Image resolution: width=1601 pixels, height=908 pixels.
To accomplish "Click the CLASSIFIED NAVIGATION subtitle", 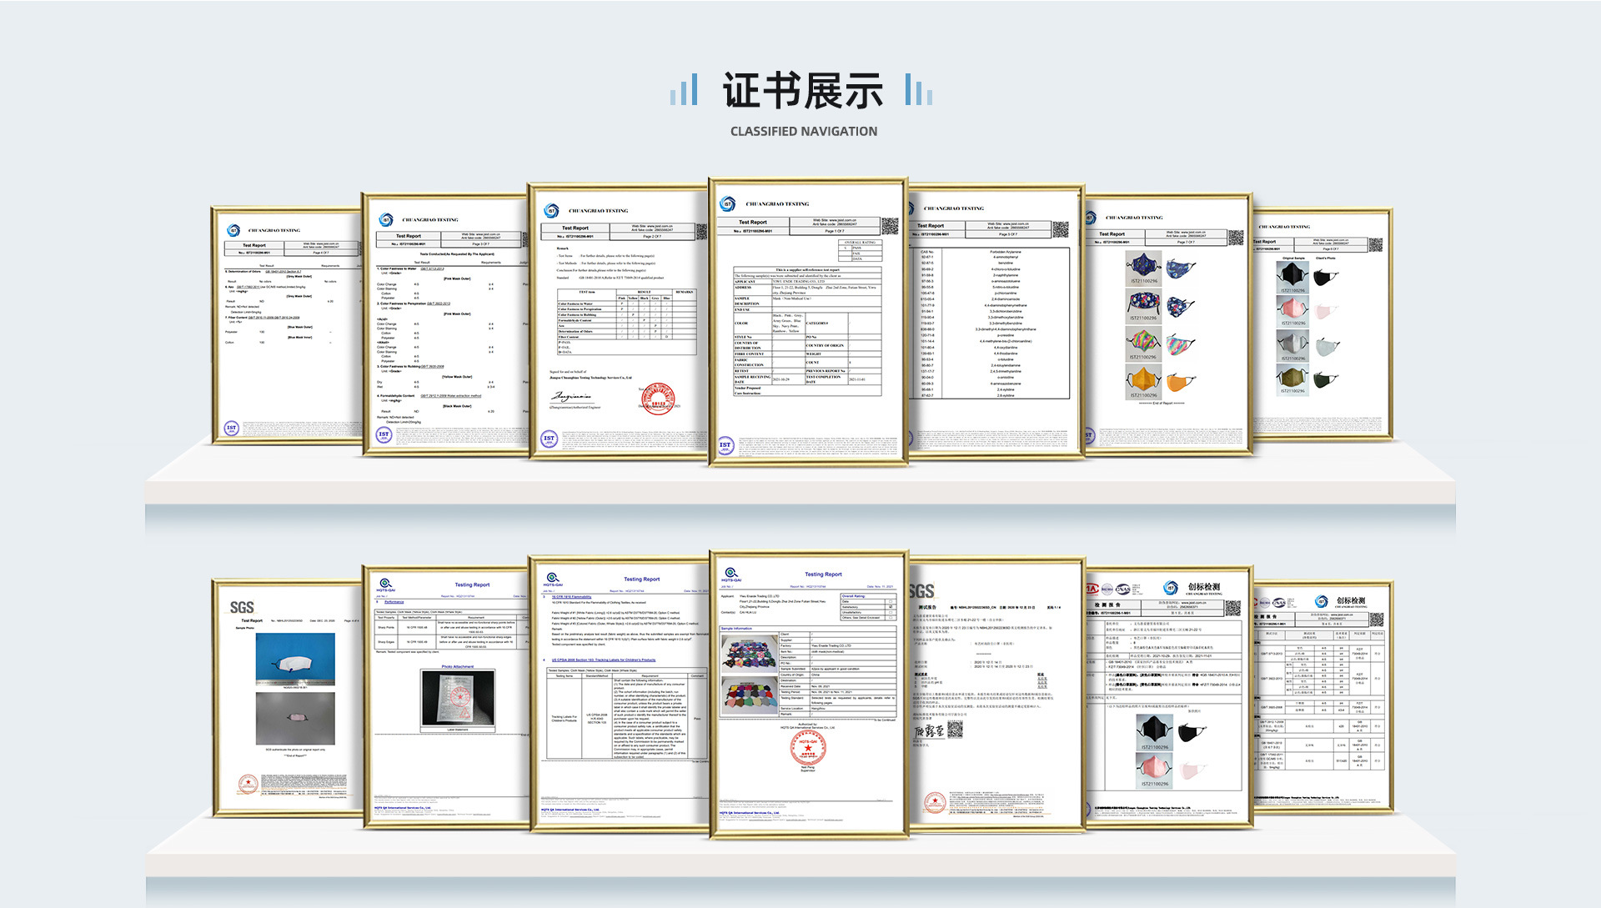I will 803,131.
